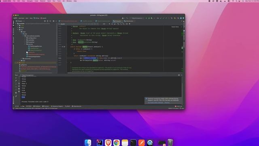Open the Terminal tool window tab
259x146 pixels.
tap(45, 106)
